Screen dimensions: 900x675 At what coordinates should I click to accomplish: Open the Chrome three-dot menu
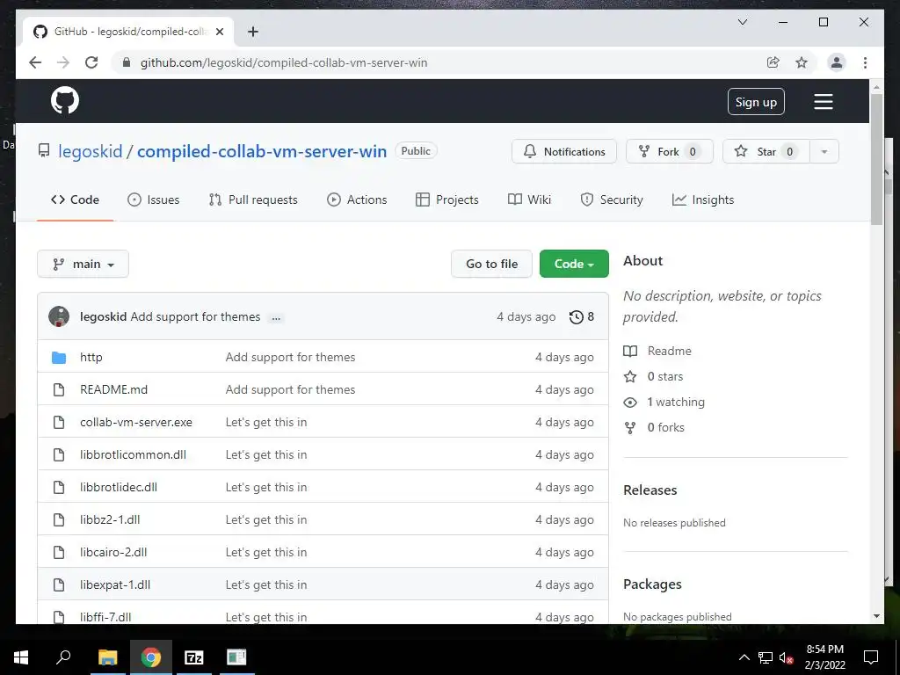865,62
